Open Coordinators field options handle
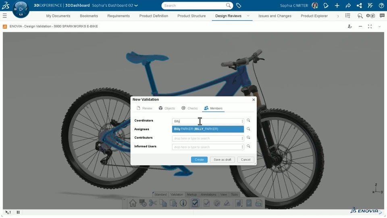 [x=242, y=121]
